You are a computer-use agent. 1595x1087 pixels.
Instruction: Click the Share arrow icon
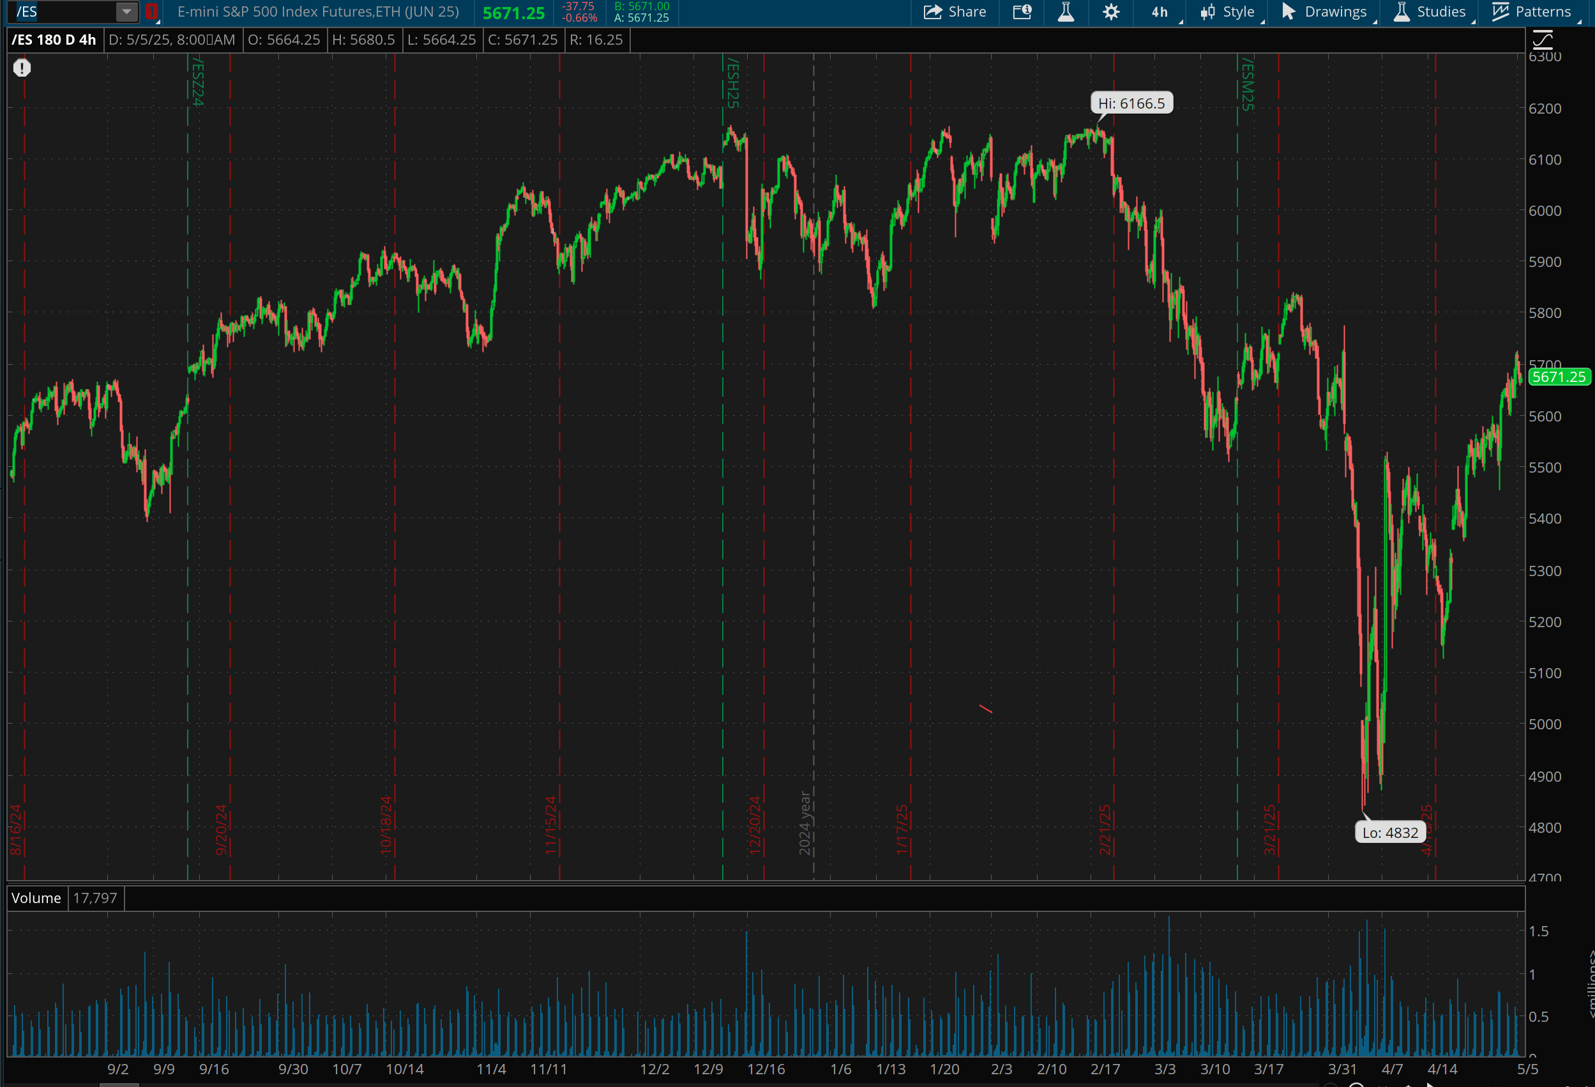tap(932, 11)
